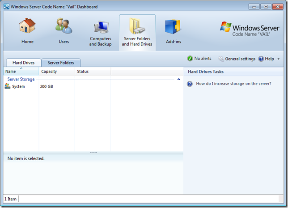Viewport: 288px width, 208px height.
Task: Click the System drive icon in list
Action: (8, 86)
